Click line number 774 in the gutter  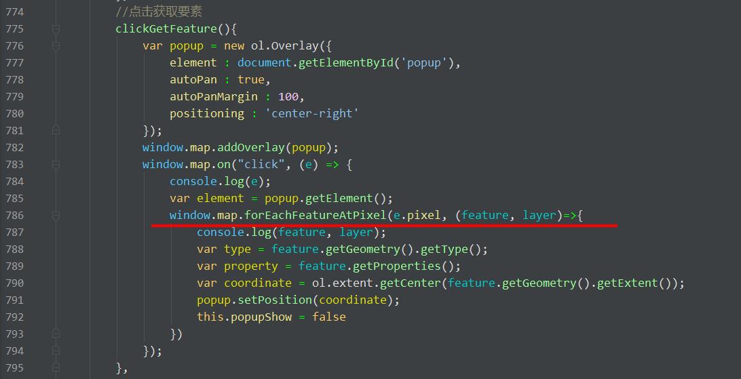click(15, 12)
